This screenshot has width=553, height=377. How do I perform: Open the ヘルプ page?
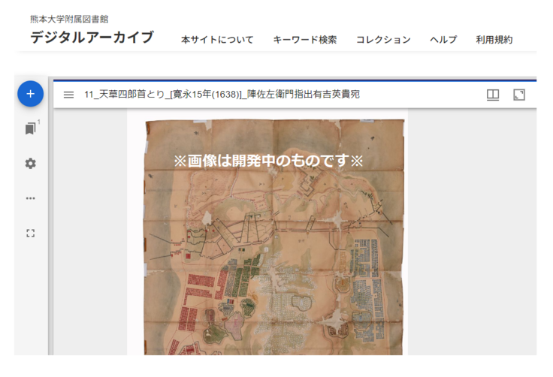(x=443, y=40)
